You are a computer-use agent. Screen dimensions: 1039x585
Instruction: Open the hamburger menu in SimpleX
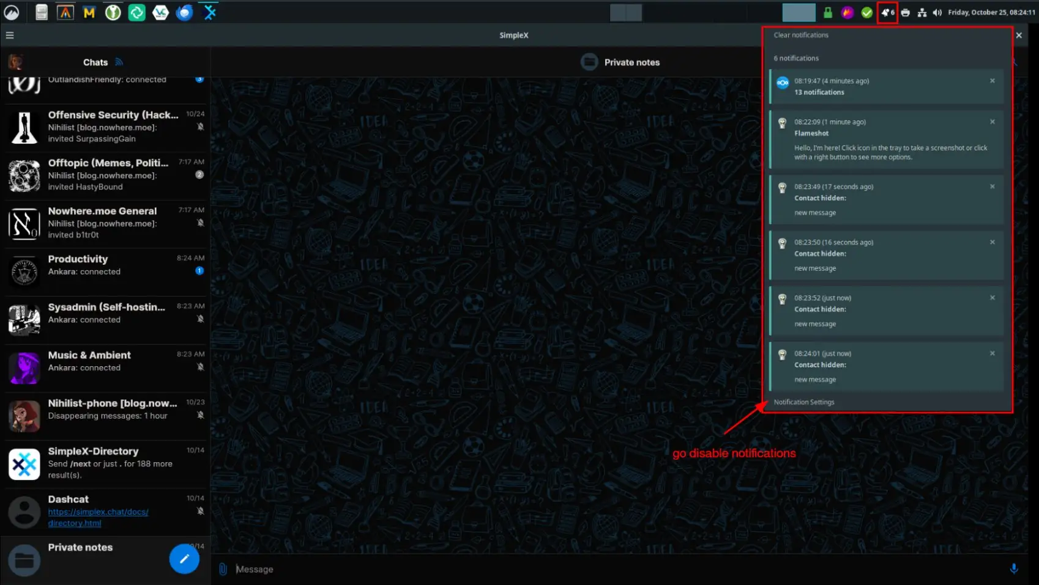[10, 35]
